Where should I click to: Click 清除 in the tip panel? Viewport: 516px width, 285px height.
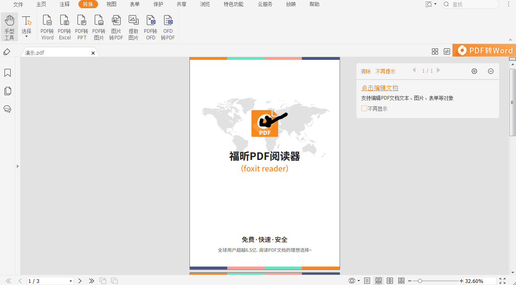[x=365, y=71]
